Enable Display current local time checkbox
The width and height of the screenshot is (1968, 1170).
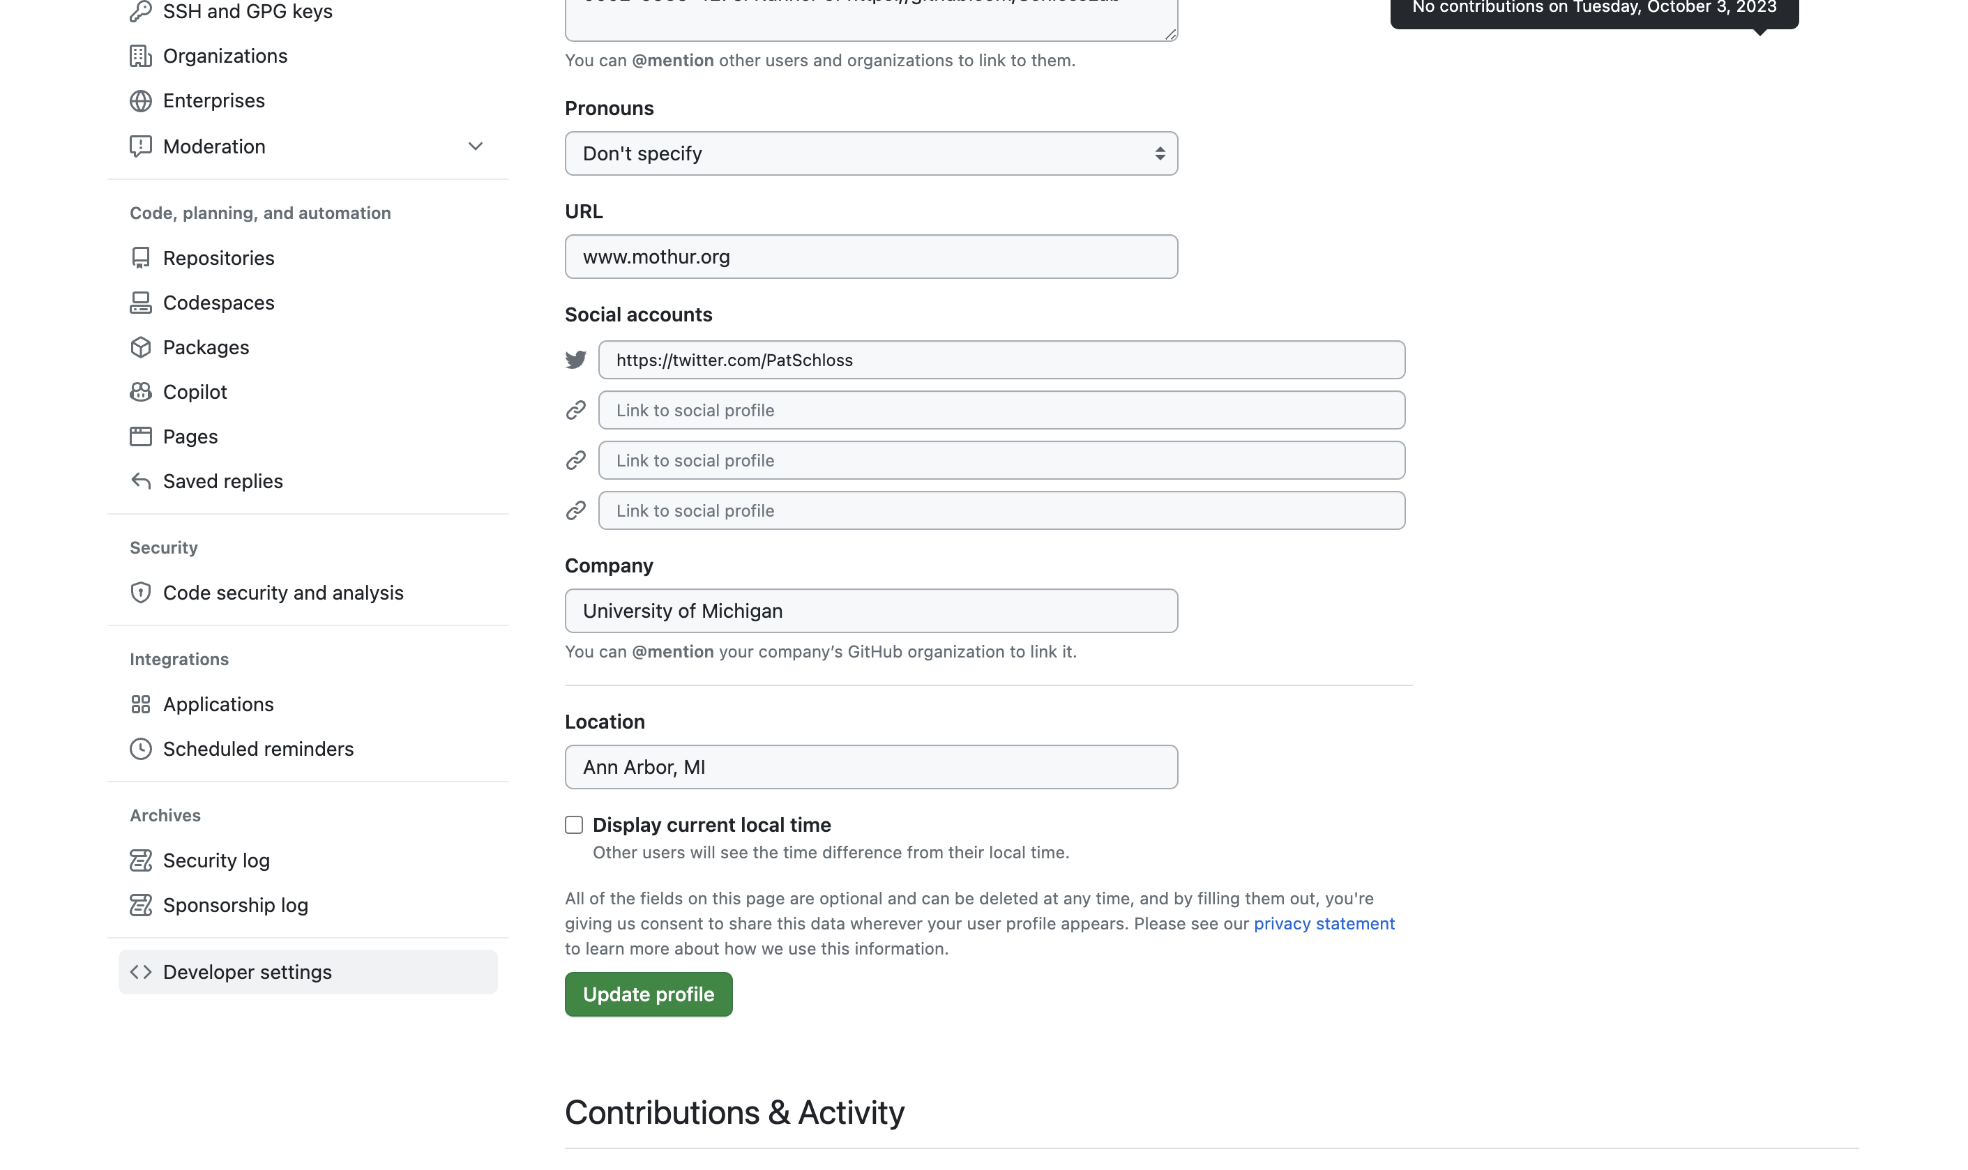[574, 825]
